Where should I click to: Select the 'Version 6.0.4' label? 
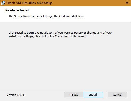pyautogui.click(x=15, y=95)
